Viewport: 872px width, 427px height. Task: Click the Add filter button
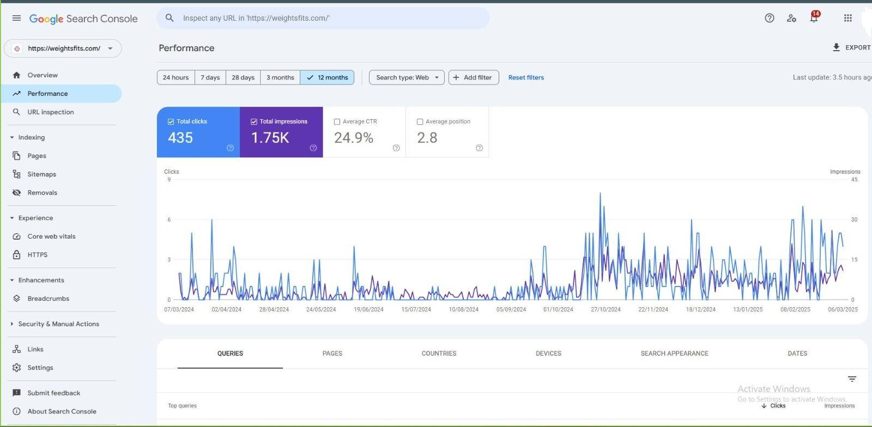pyautogui.click(x=473, y=77)
